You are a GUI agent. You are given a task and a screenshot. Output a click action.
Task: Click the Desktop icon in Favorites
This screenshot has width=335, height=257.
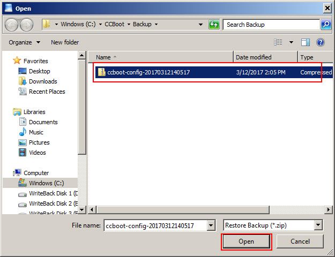[x=23, y=71]
